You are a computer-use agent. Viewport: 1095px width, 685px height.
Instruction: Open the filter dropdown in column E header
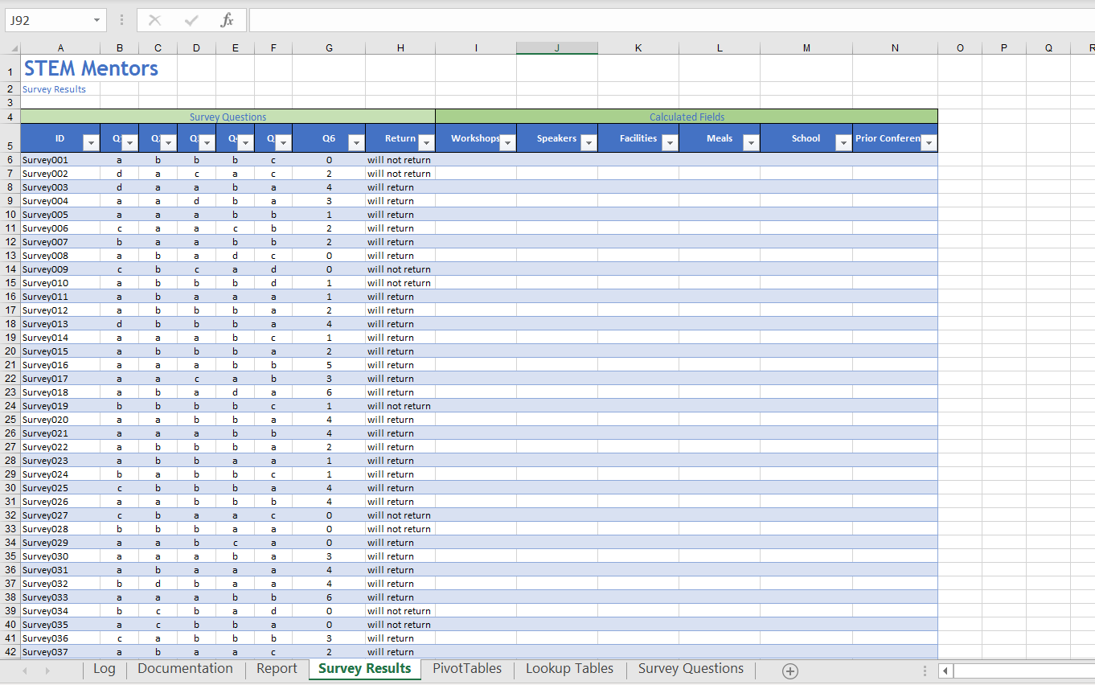pos(246,143)
